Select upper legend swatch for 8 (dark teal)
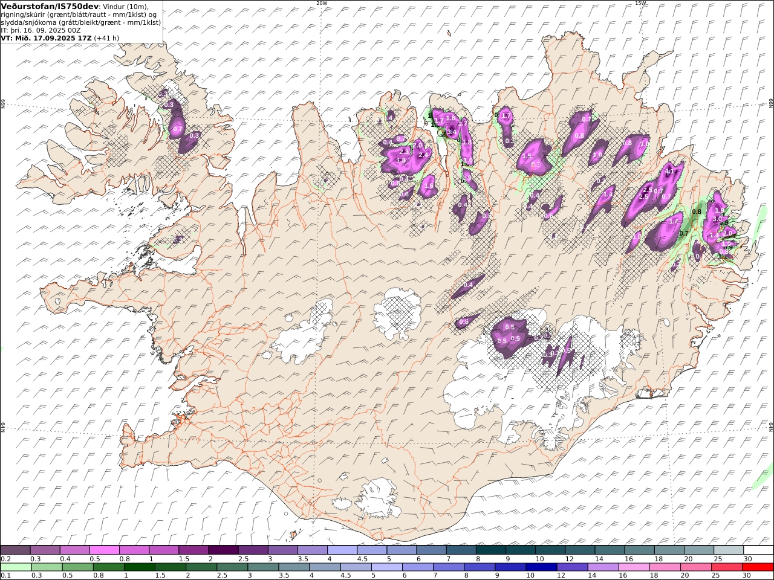This screenshot has height=580, width=774. [x=490, y=550]
